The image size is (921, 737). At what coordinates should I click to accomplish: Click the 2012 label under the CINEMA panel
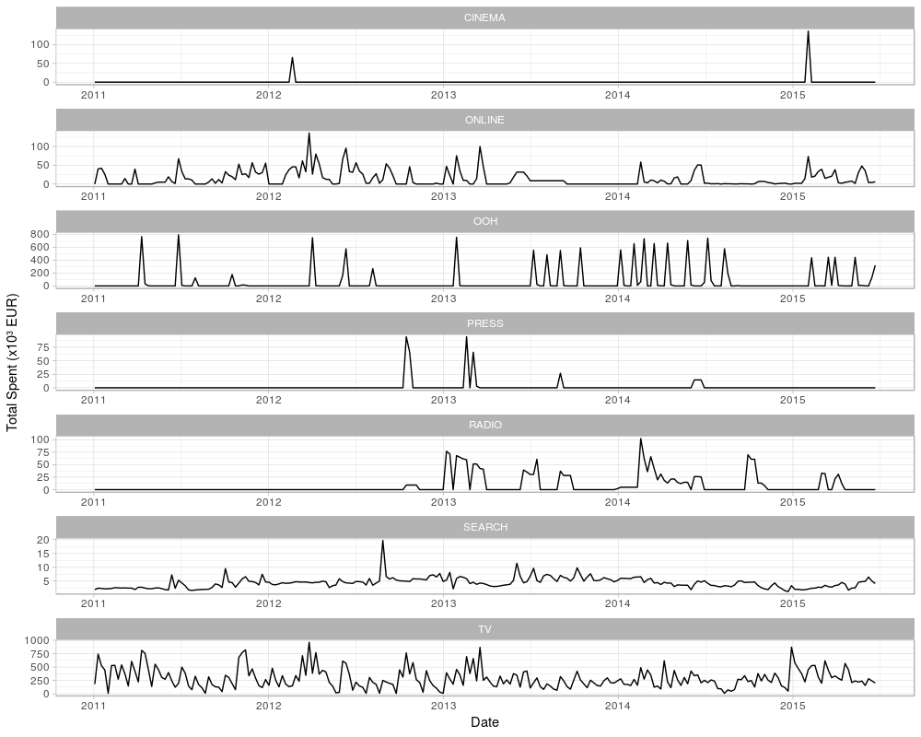point(268,95)
